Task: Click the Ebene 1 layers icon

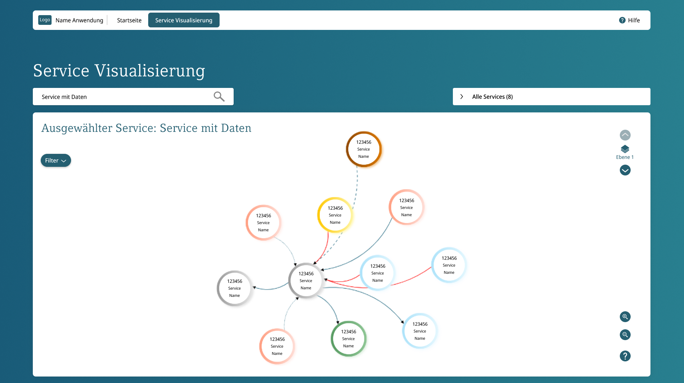Action: coord(625,149)
